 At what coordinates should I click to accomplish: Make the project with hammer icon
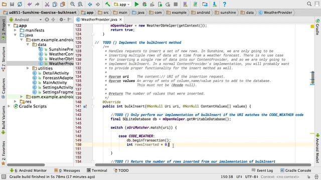click(x=107, y=4)
